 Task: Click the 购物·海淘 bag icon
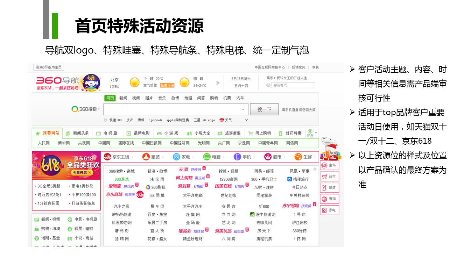pyautogui.click(x=36, y=229)
